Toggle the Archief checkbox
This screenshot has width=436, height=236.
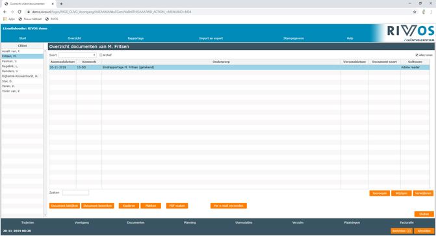pyautogui.click(x=101, y=55)
